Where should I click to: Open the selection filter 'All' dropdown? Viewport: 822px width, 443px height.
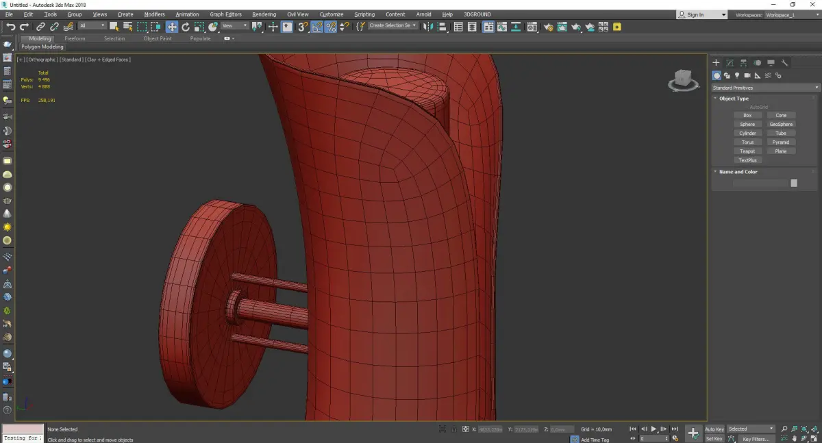pyautogui.click(x=92, y=26)
